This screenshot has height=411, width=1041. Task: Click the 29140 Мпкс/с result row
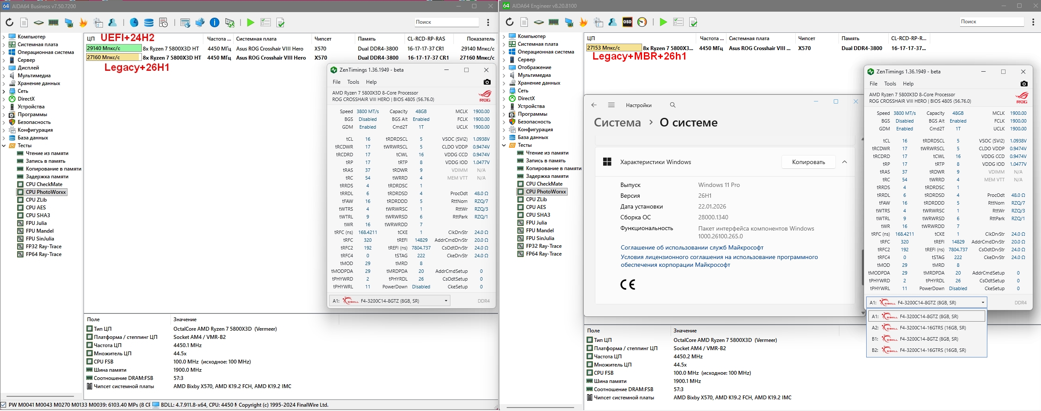290,49
